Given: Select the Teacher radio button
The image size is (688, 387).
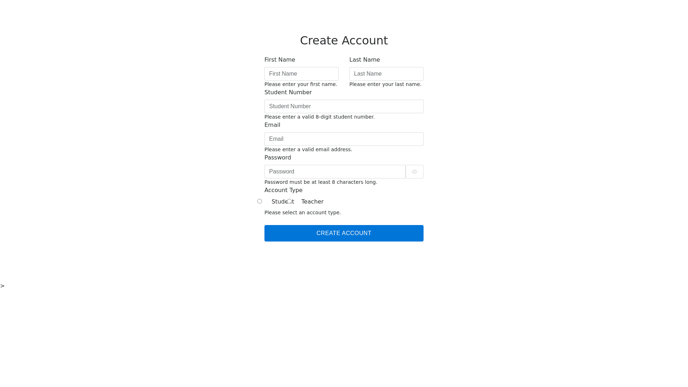Looking at the screenshot, I should (290, 201).
